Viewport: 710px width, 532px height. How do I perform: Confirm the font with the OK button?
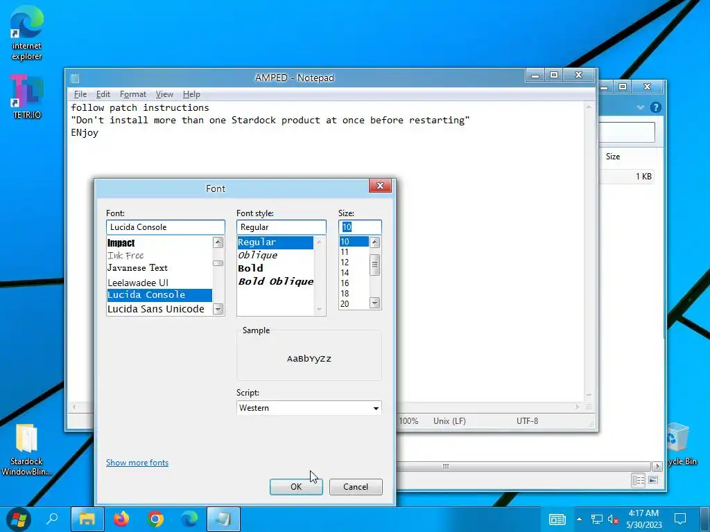pyautogui.click(x=296, y=487)
